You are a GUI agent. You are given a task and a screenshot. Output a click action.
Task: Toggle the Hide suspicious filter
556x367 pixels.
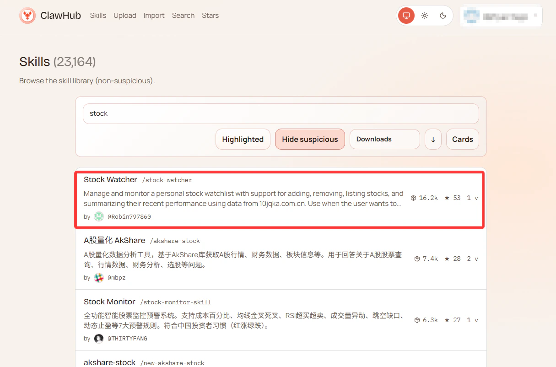coord(310,139)
